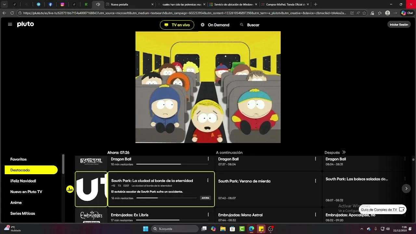Open options for Embrujadas: Ex Libris
The image size is (416, 234).
208,215
